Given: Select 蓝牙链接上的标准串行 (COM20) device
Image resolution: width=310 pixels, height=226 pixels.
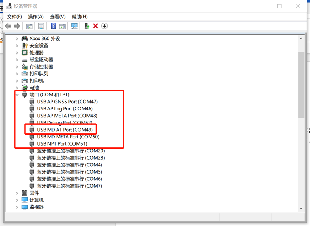Looking at the screenshot, I should [x=71, y=151].
